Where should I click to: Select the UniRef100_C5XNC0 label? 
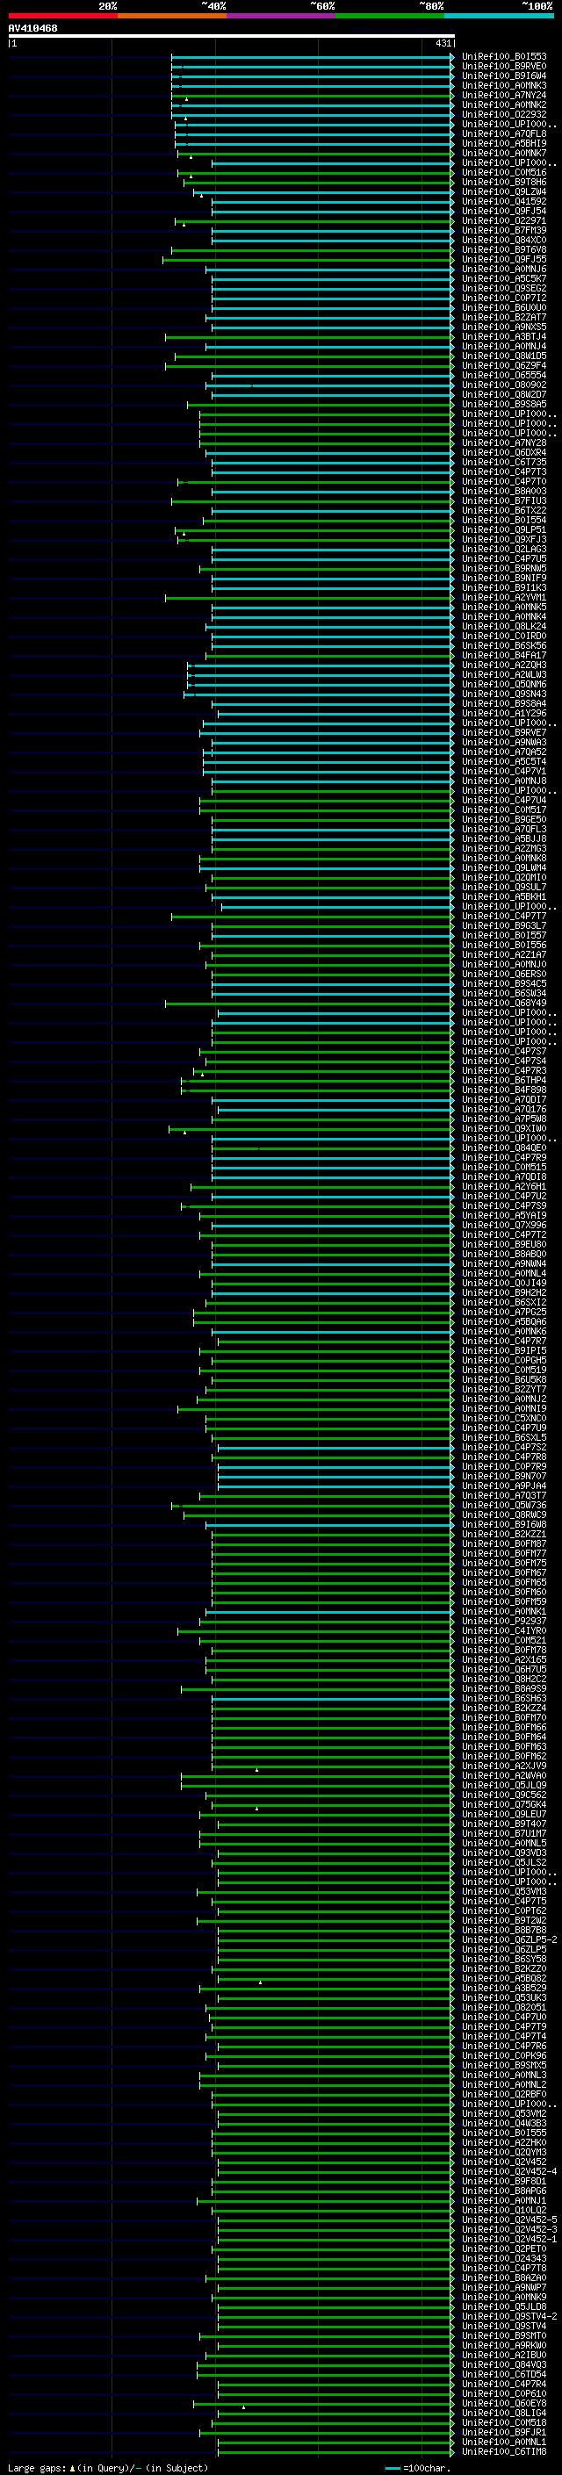click(503, 1418)
